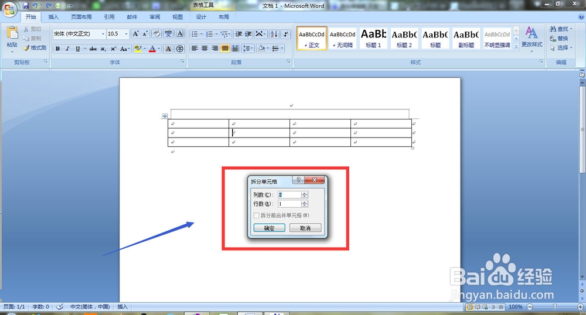Click 确定 (OK) in split cells dialog
This screenshot has height=315, width=586.
click(x=269, y=228)
